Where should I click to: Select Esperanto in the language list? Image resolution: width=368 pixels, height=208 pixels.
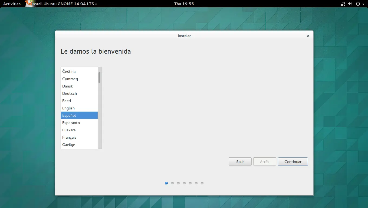pos(79,123)
